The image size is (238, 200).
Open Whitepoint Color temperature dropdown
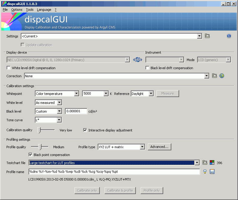[x=77, y=94]
